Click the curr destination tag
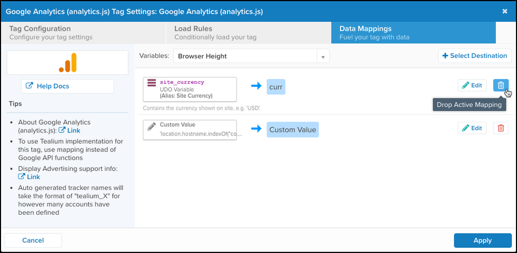The image size is (517, 253). pyautogui.click(x=276, y=87)
